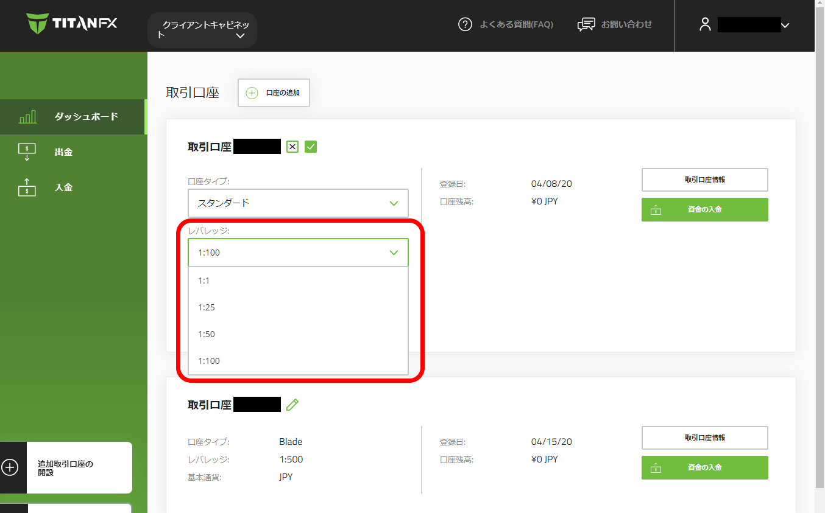
Task: Click 資金の入金 for the Blade account
Action: pyautogui.click(x=704, y=467)
